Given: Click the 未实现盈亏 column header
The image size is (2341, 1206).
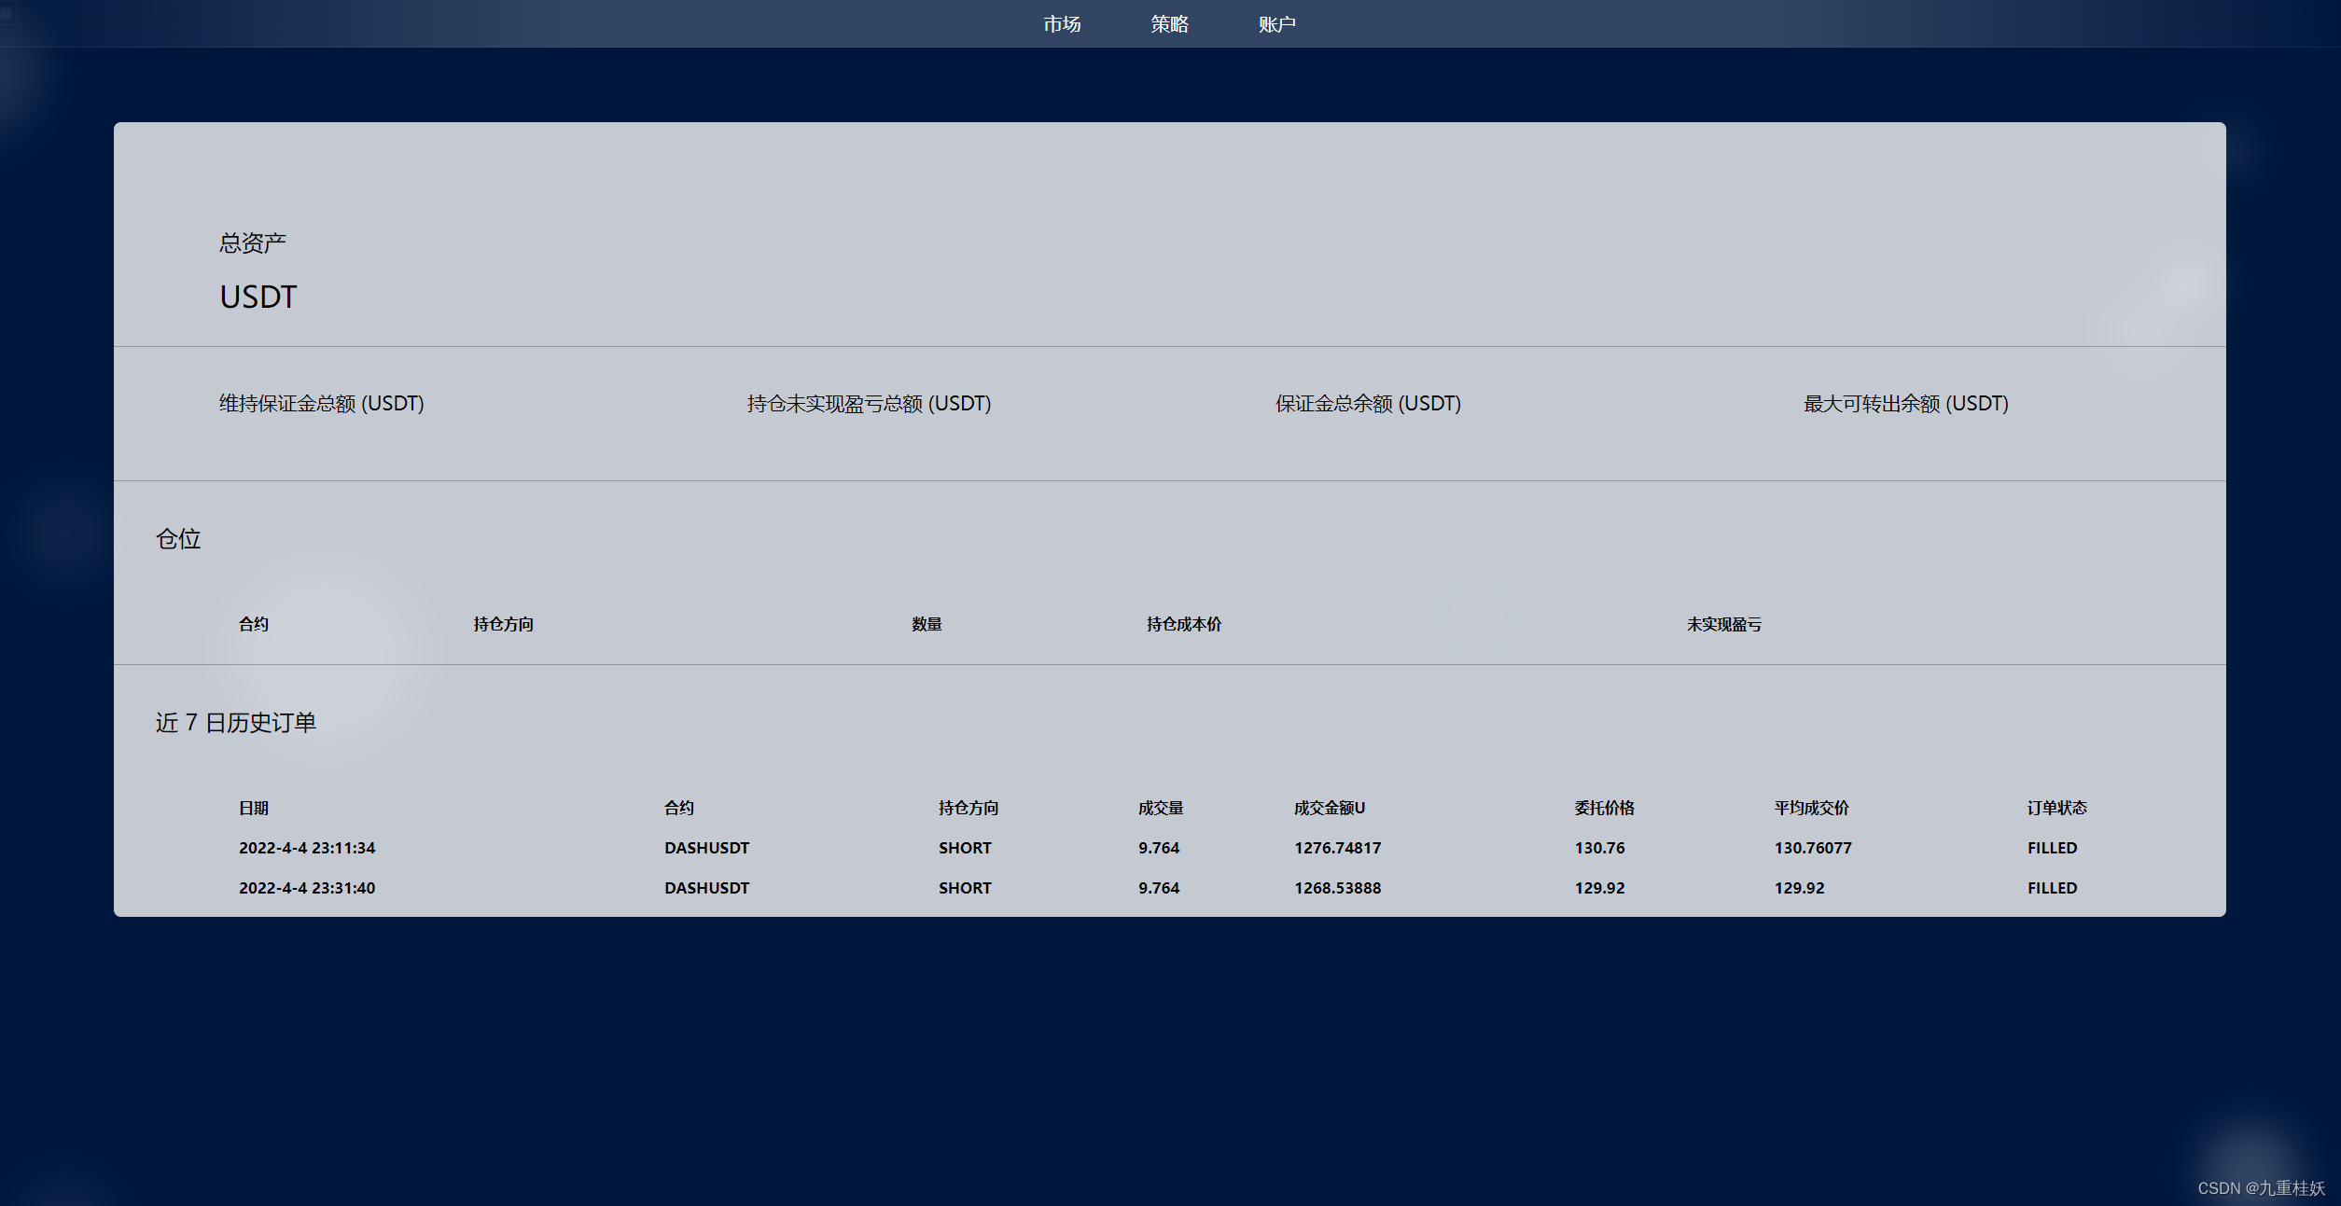Looking at the screenshot, I should 1723,624.
